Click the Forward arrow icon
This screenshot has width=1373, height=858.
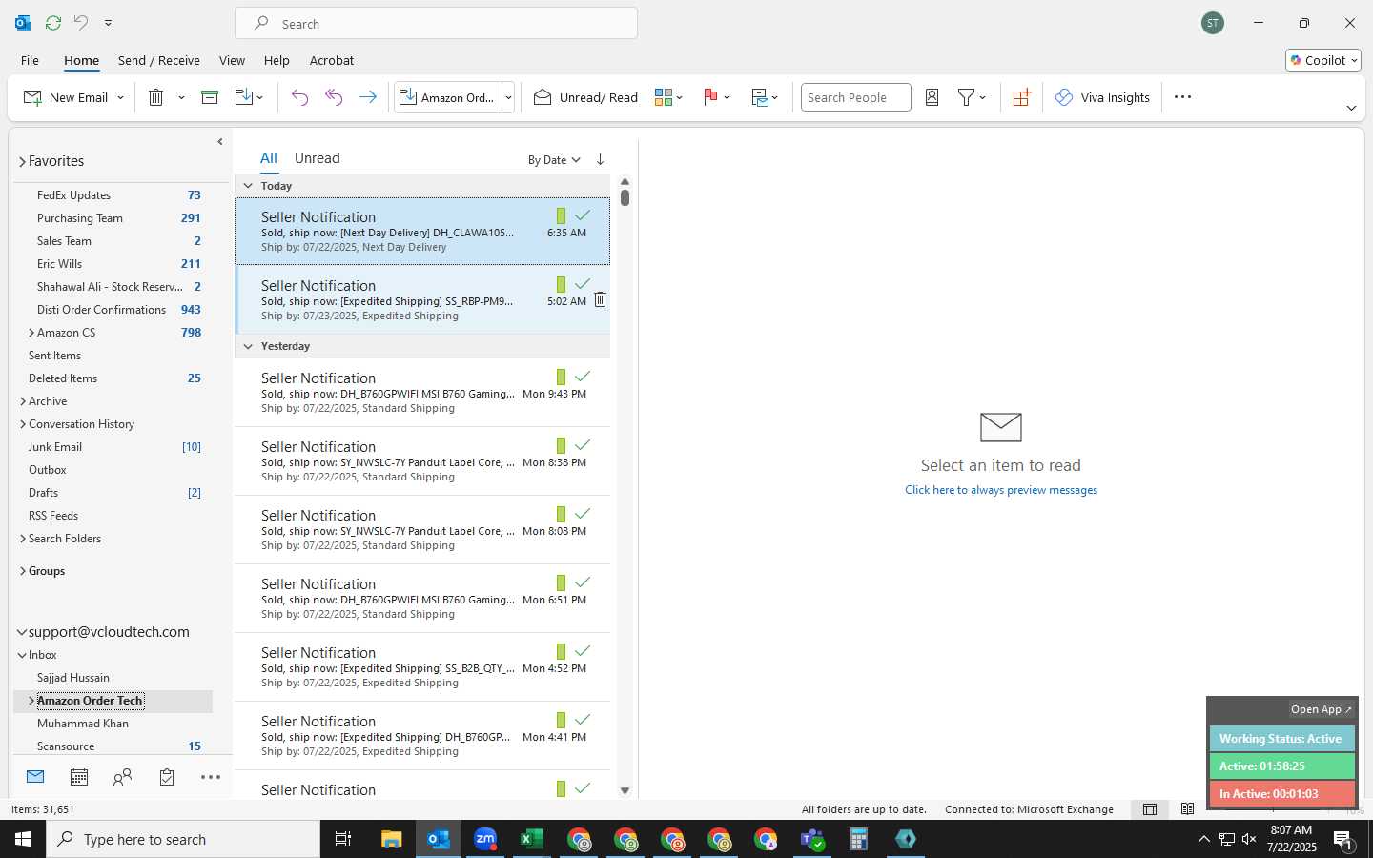pyautogui.click(x=367, y=97)
